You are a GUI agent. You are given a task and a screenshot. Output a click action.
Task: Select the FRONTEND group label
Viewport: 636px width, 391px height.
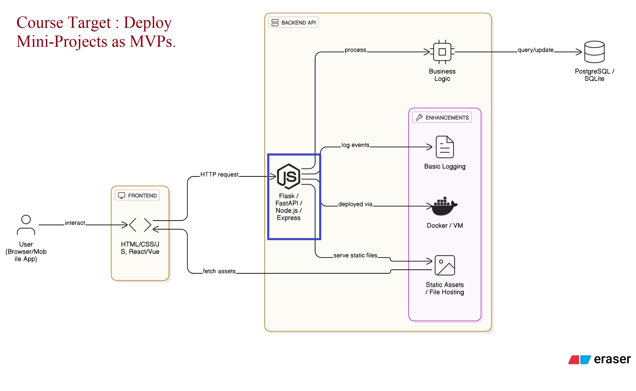click(x=137, y=195)
